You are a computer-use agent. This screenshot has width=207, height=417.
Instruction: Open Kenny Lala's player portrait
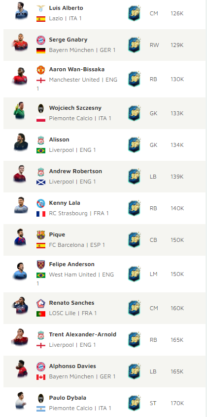pyautogui.click(x=21, y=205)
